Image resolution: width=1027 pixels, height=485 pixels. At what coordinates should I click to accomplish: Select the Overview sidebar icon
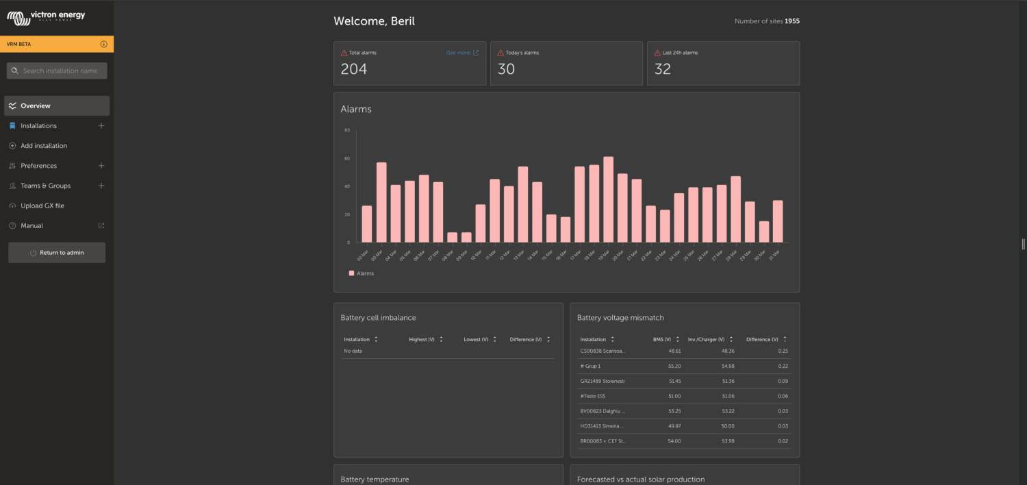12,105
